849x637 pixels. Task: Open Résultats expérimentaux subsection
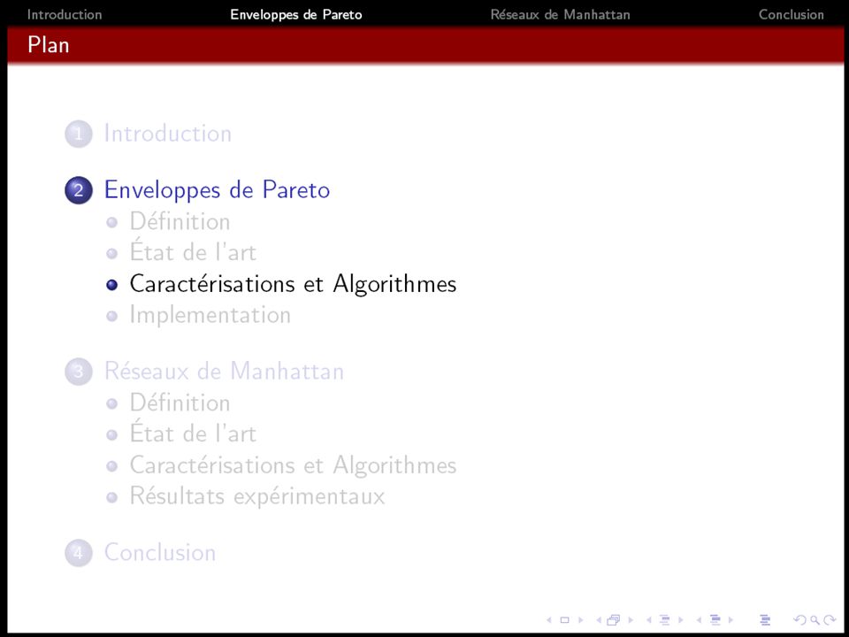tap(257, 496)
